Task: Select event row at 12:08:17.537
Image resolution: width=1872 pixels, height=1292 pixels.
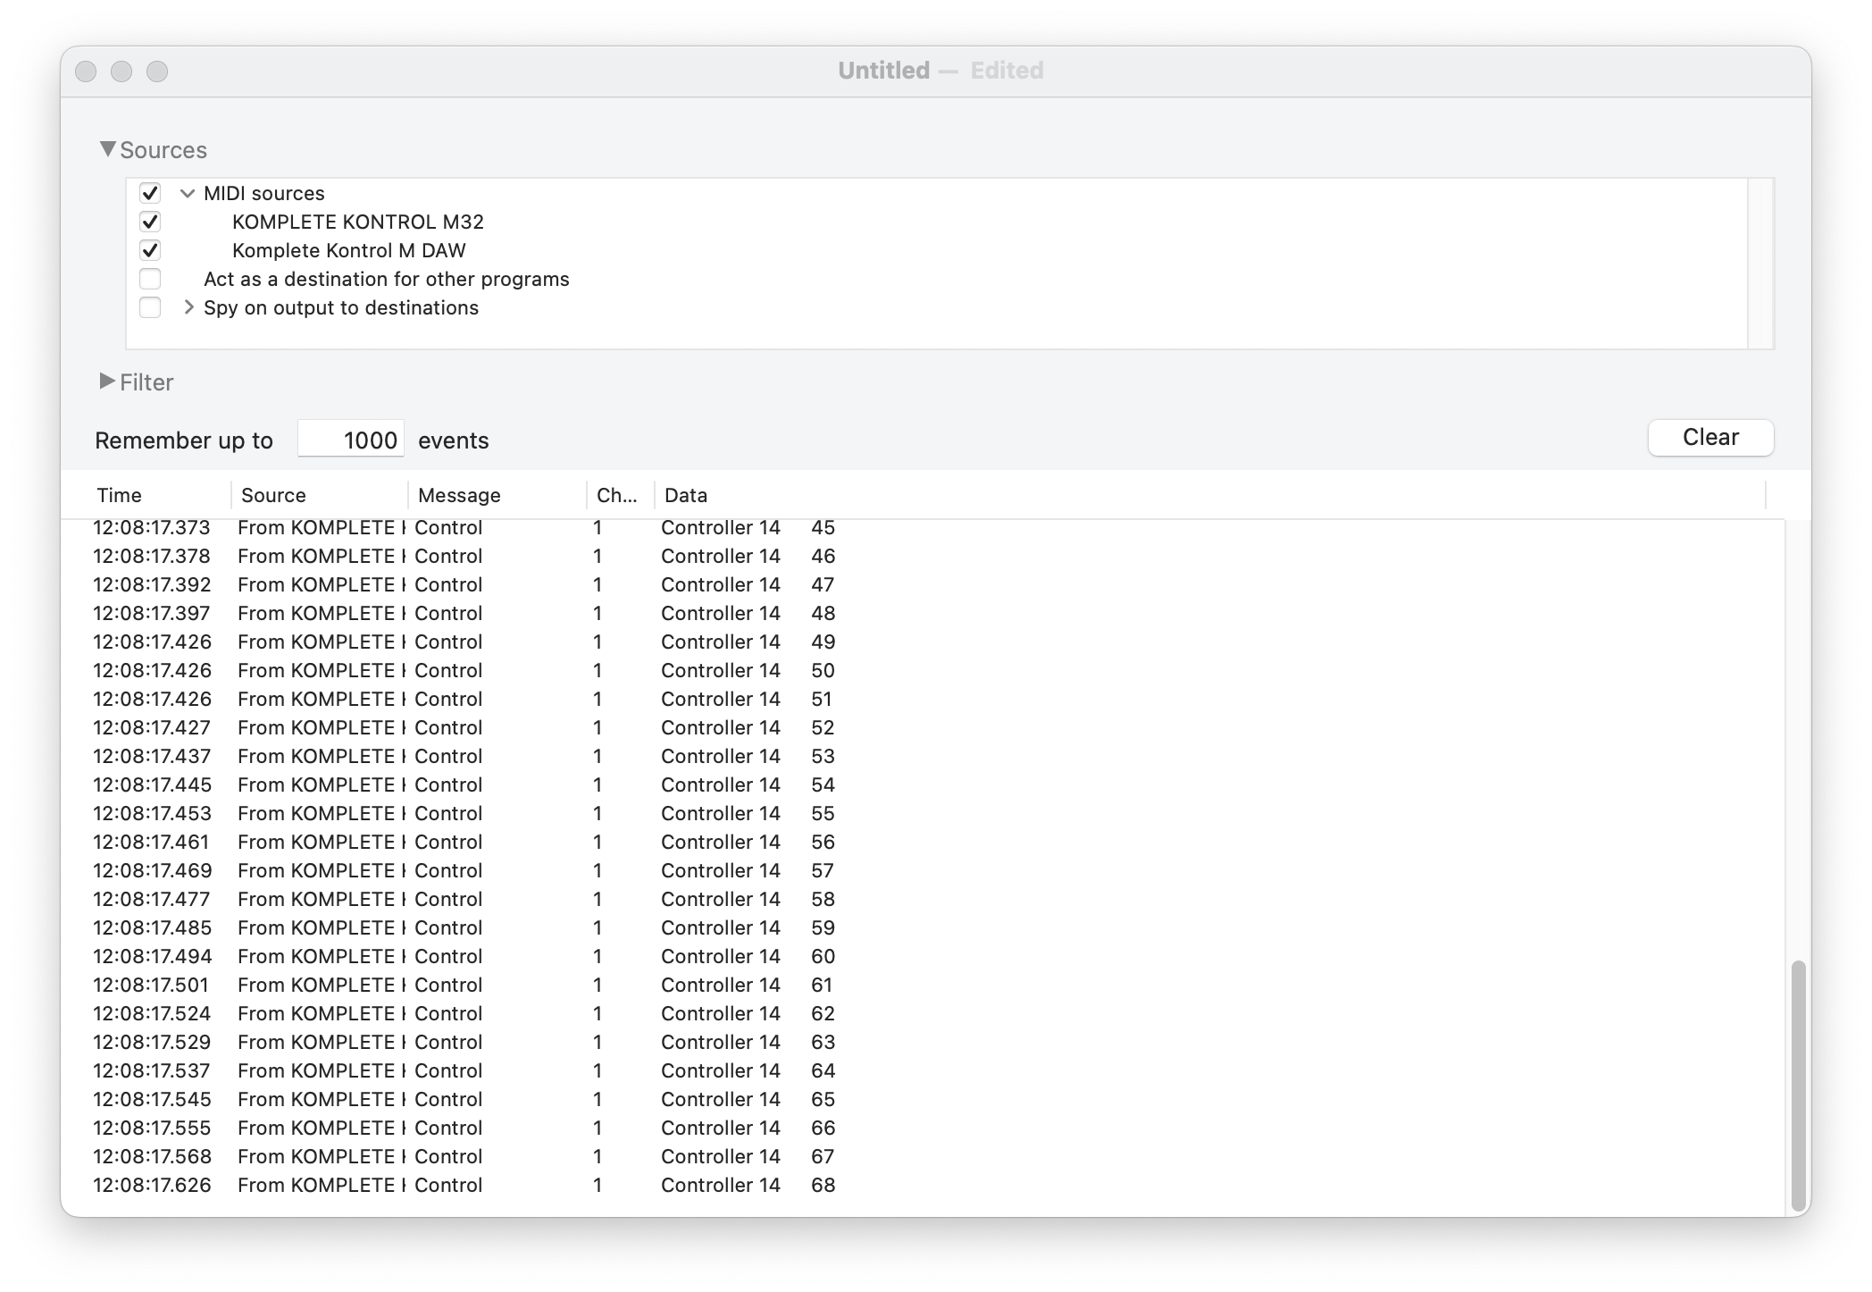Action: coord(923,1070)
